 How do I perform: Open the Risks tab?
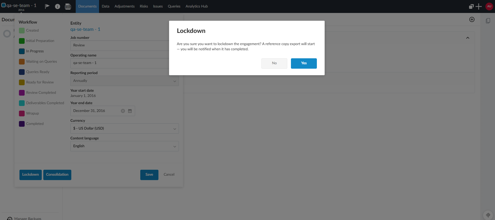pyautogui.click(x=144, y=6)
